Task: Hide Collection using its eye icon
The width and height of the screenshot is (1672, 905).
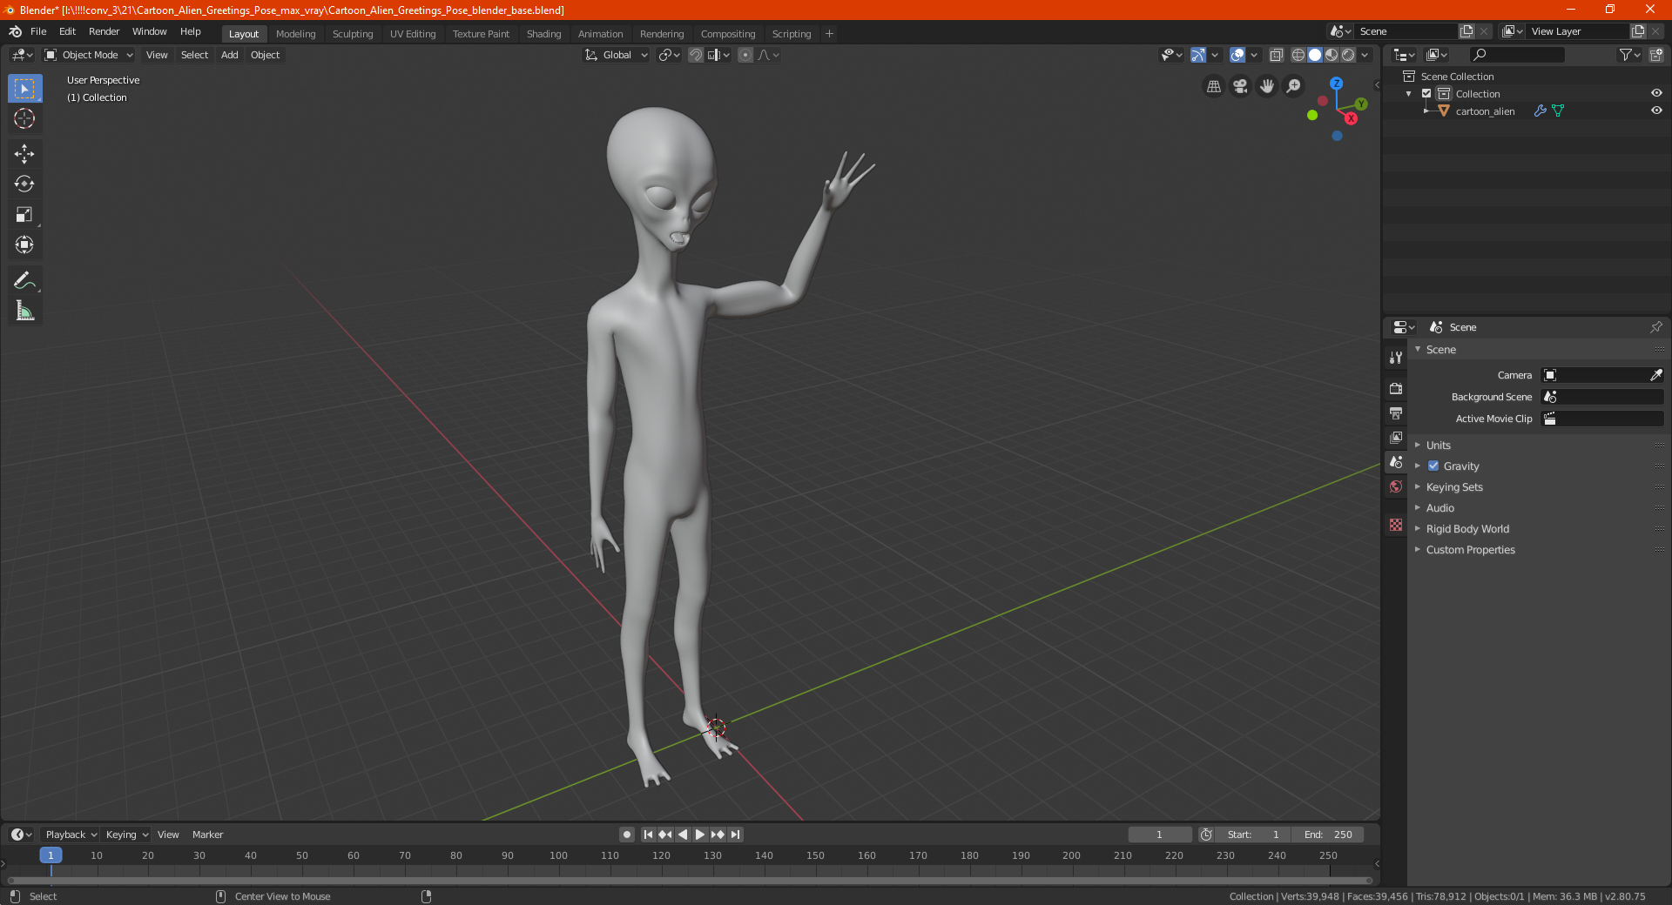Action: pyautogui.click(x=1656, y=93)
